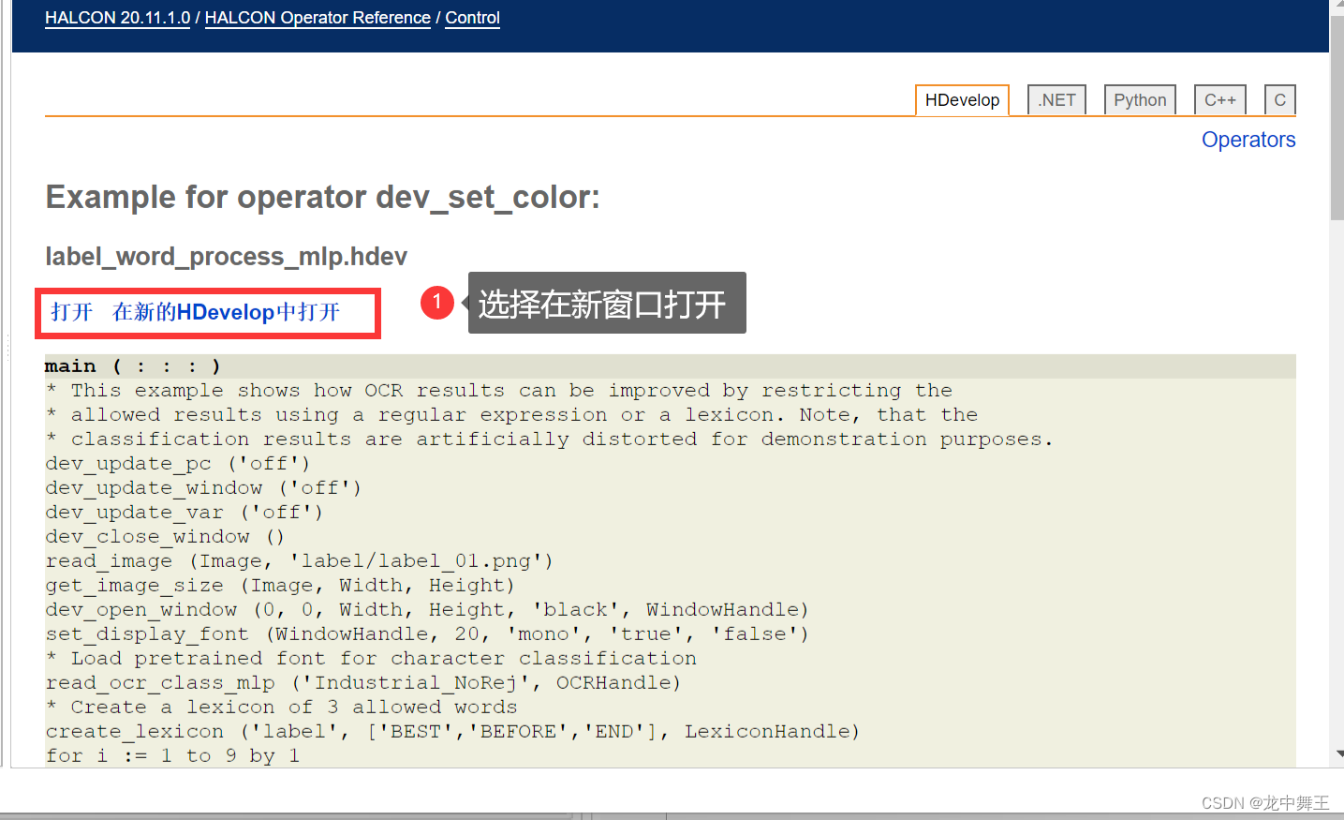Image resolution: width=1344 pixels, height=820 pixels.
Task: Click comment line starting 'classification results are'
Action: coord(550,440)
